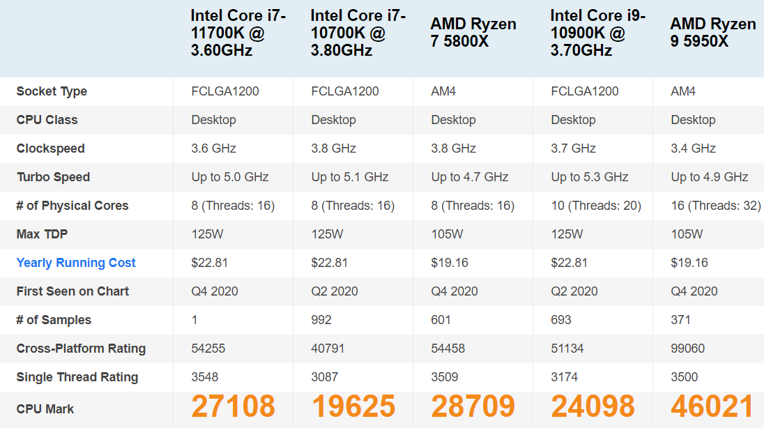Click the 3548 single thread rating value
The image size is (764, 428).
click(x=205, y=377)
